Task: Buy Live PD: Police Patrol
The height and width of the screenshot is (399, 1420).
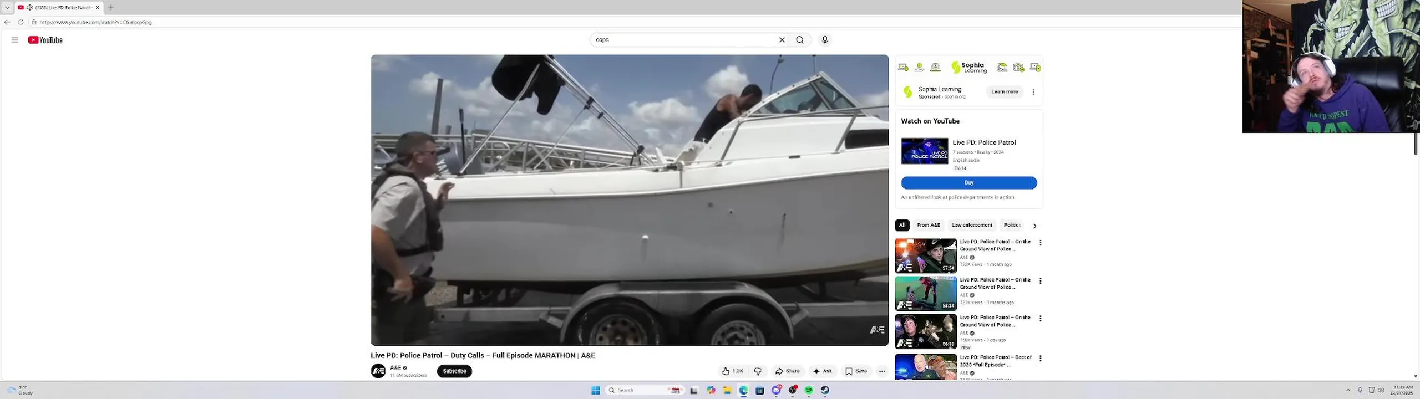Action: (969, 183)
